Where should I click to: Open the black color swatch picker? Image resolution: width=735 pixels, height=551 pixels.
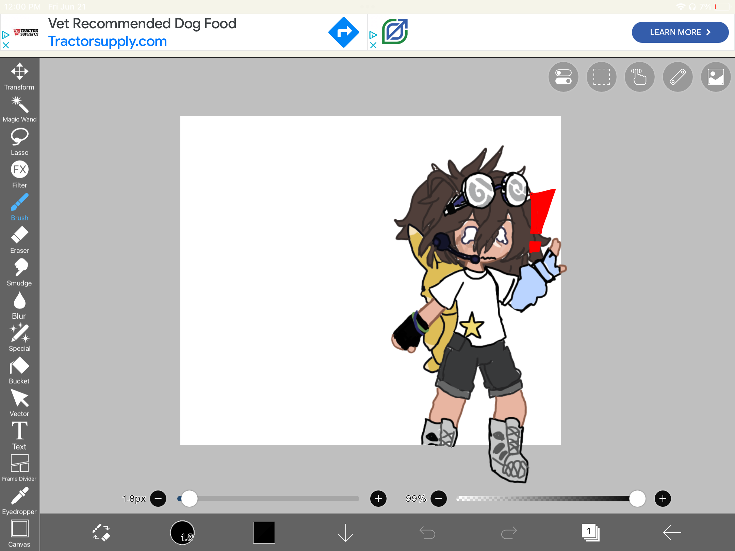click(x=264, y=533)
